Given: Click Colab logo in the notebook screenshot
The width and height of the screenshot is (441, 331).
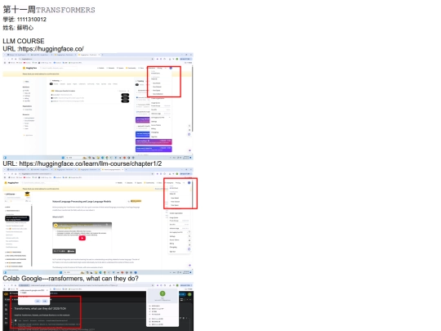Looking at the screenshot, I should 6,294.
